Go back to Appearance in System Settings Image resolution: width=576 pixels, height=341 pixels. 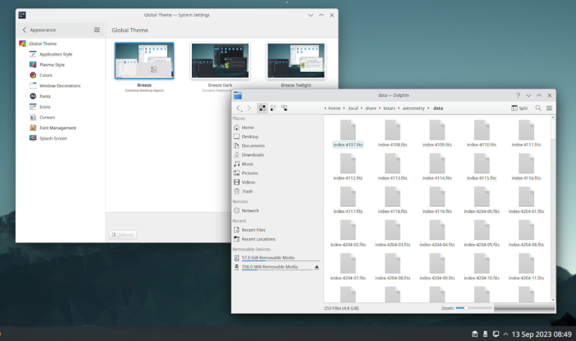tap(40, 30)
